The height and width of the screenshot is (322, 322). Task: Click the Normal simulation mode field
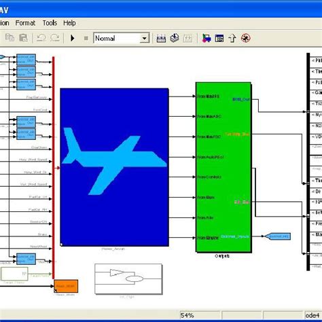pyautogui.click(x=121, y=38)
